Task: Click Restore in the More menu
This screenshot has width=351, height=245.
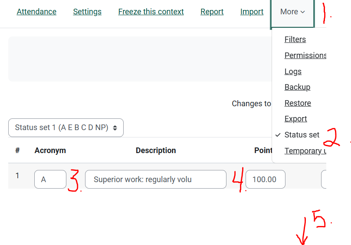Action: pyautogui.click(x=298, y=103)
